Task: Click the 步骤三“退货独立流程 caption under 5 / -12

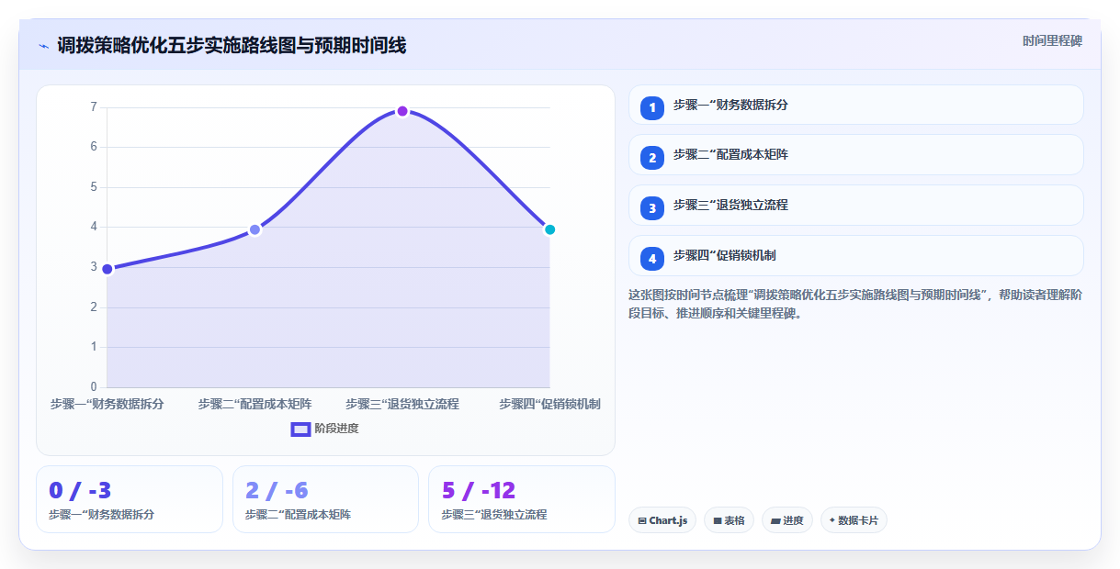Action: (494, 515)
